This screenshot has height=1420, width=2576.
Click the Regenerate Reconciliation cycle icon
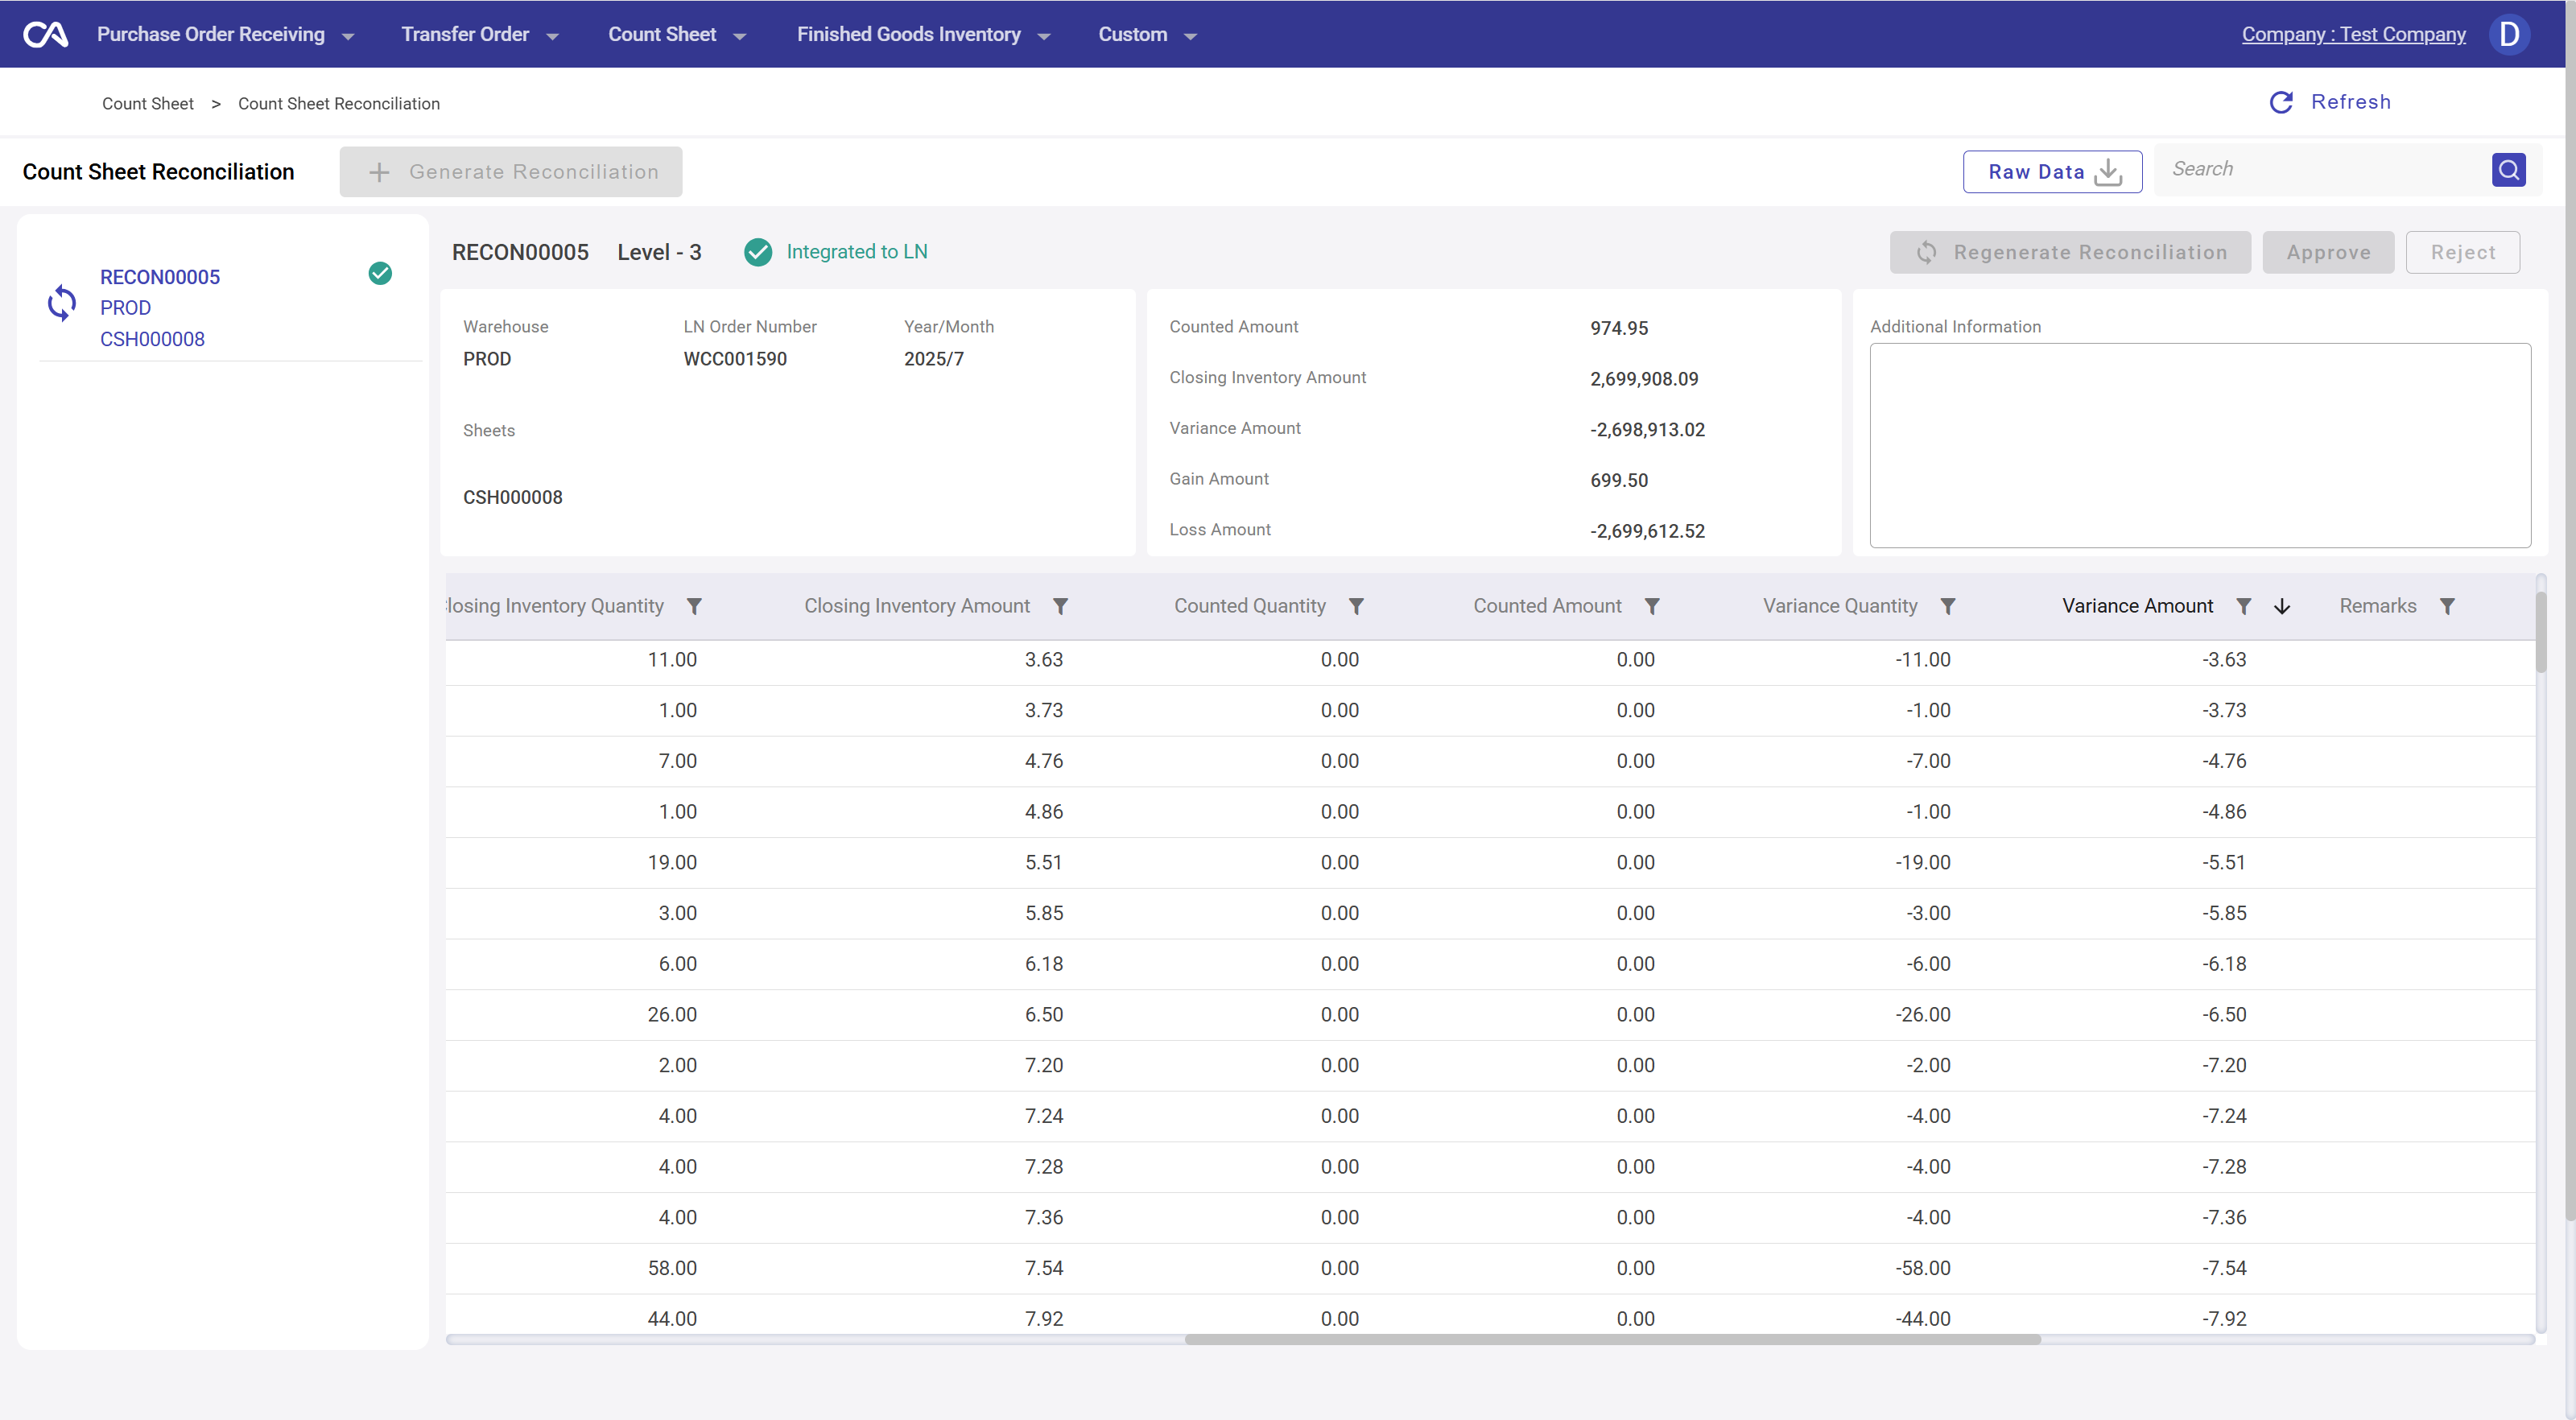coord(1926,253)
